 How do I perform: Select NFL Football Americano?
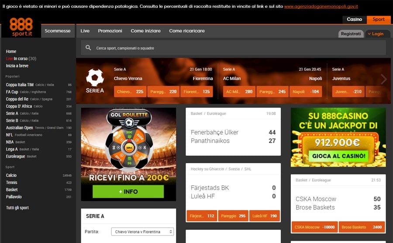(x=38, y=135)
